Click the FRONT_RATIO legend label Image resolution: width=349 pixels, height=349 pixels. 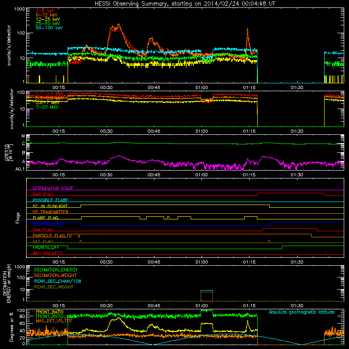pos(50,312)
